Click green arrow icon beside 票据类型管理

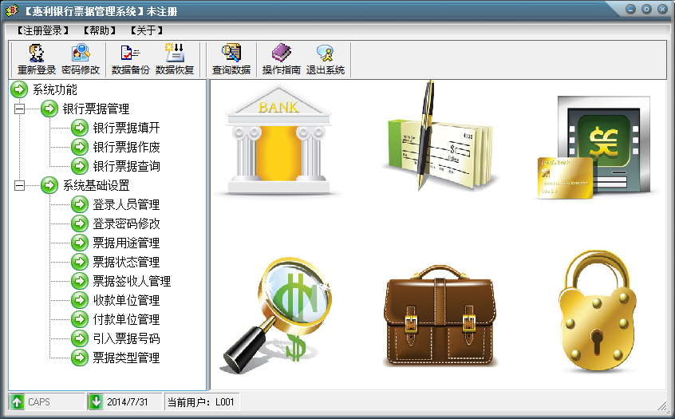[80, 358]
